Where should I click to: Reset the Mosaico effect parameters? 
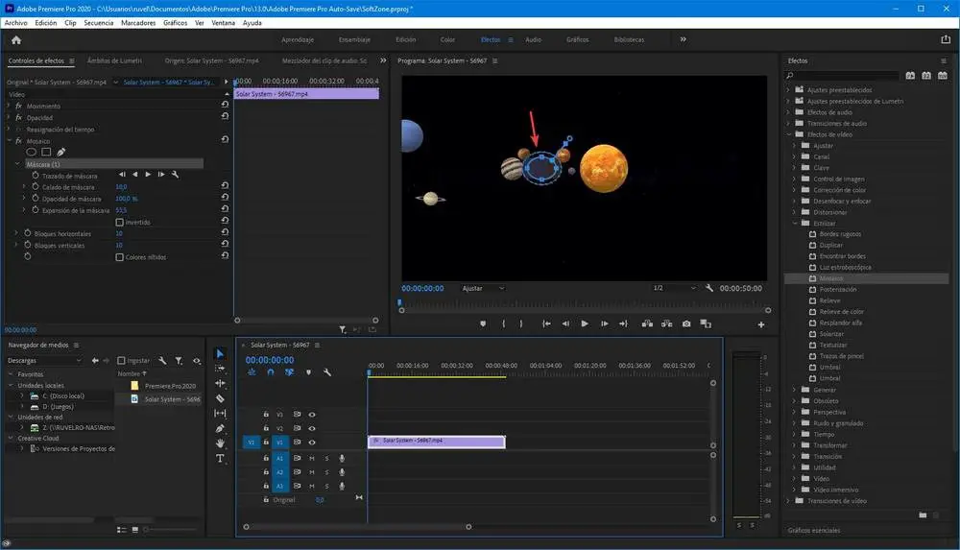coord(224,140)
